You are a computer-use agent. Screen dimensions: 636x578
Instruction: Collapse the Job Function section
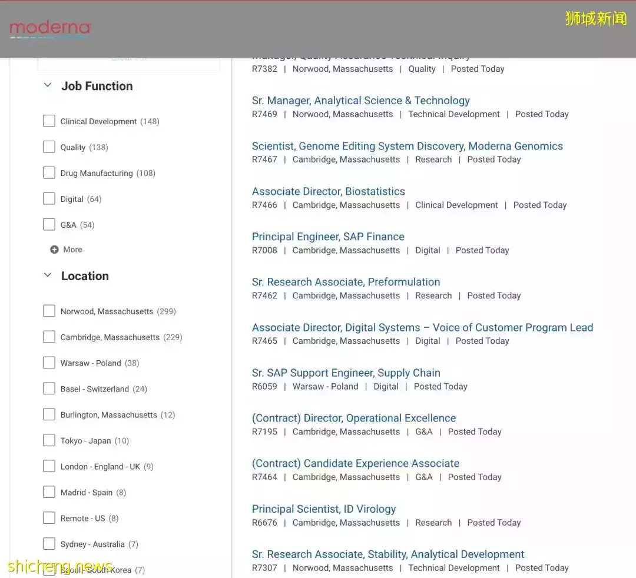tap(48, 86)
